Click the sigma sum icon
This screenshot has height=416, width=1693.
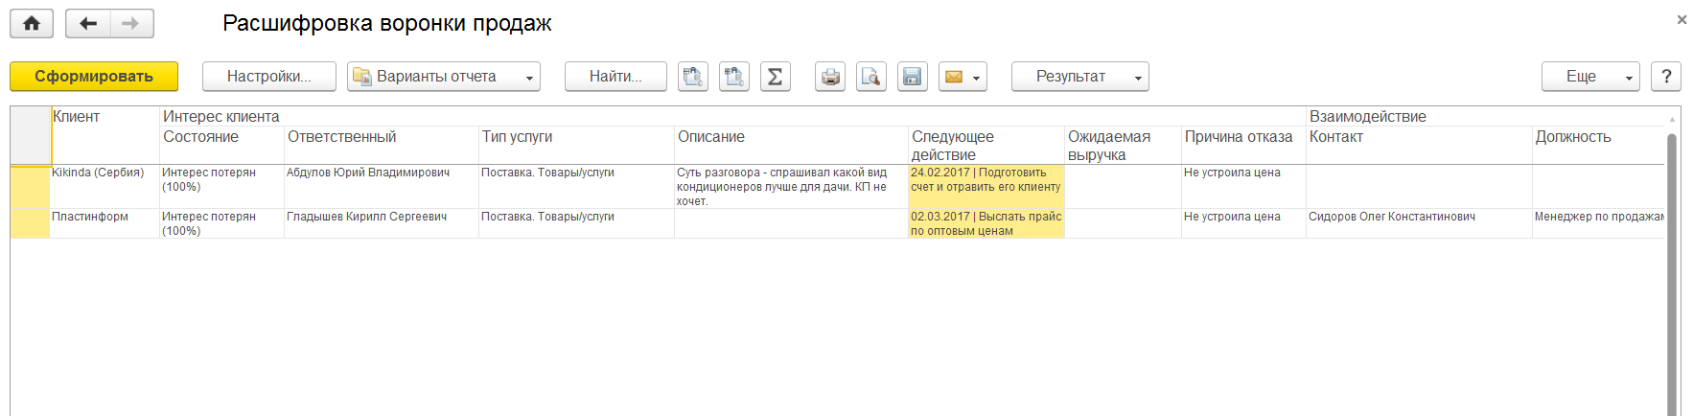tap(776, 77)
